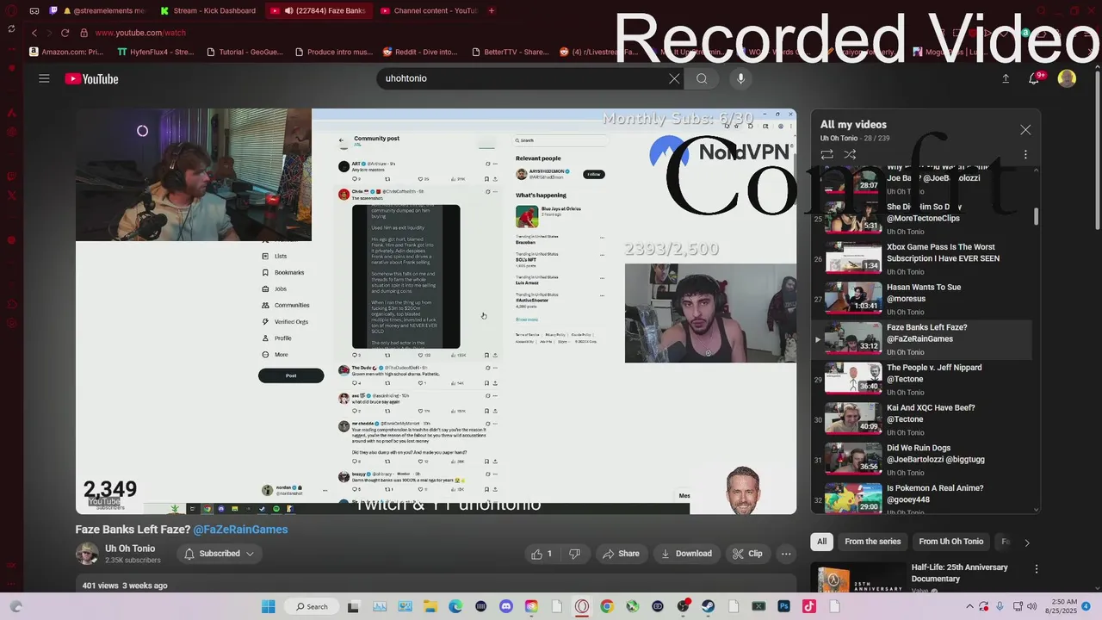The width and height of the screenshot is (1102, 620).
Task: Start voice search with microphone button
Action: point(740,78)
